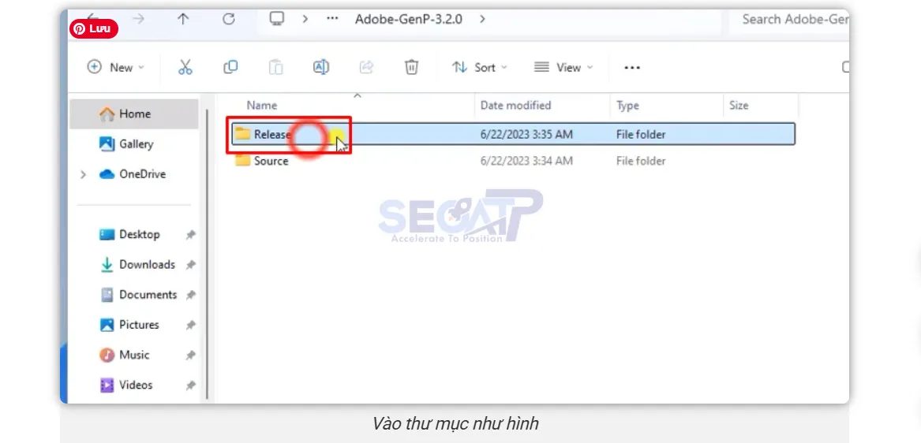
Task: Click the Delete trash bin icon
Action: click(x=411, y=68)
